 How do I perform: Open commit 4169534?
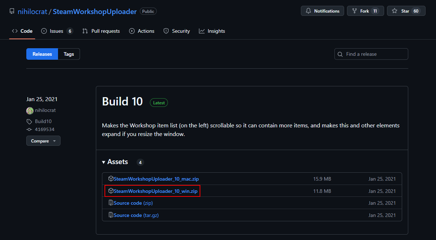tap(45, 129)
